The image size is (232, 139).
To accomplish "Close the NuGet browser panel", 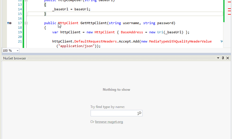I will 228,58.
